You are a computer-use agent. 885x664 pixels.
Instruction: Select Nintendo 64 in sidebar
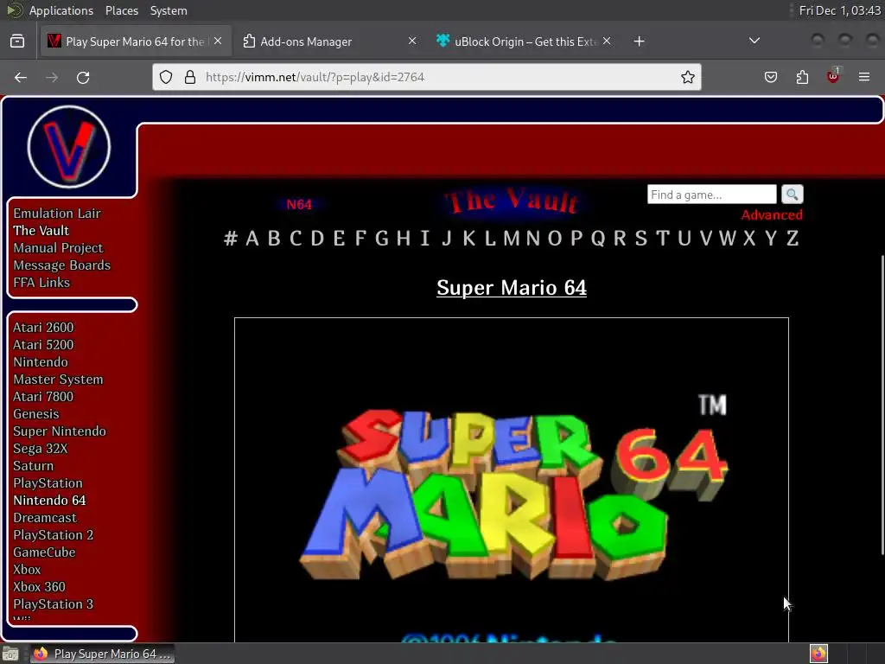pos(49,501)
